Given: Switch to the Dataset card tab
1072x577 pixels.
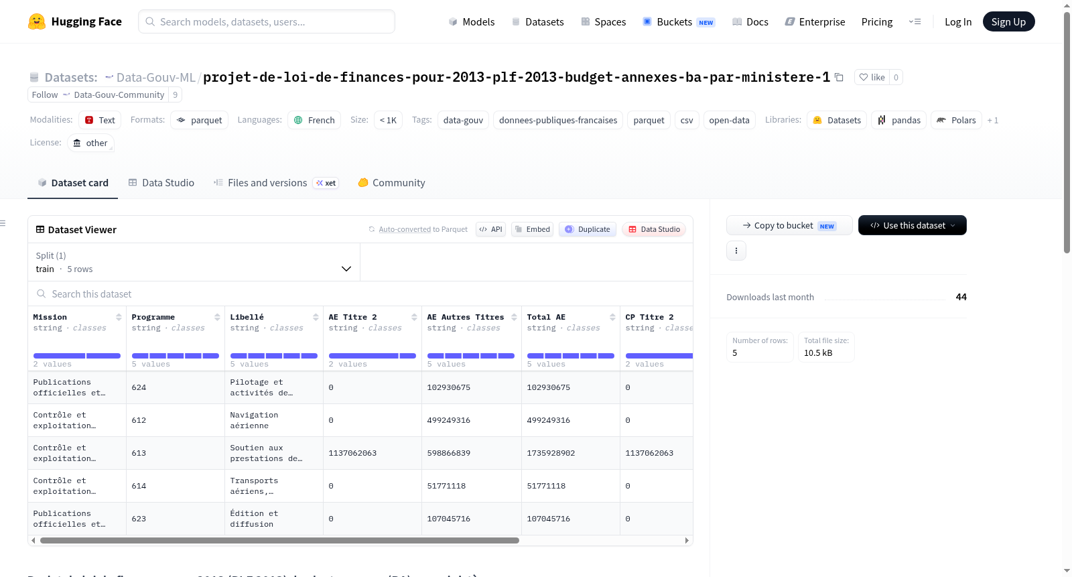Looking at the screenshot, I should point(72,182).
